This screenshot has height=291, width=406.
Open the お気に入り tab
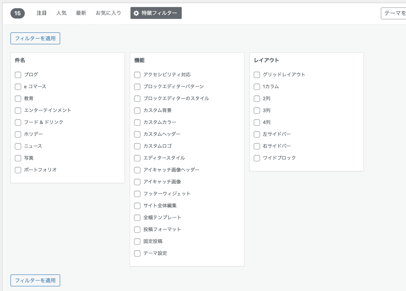(x=108, y=13)
